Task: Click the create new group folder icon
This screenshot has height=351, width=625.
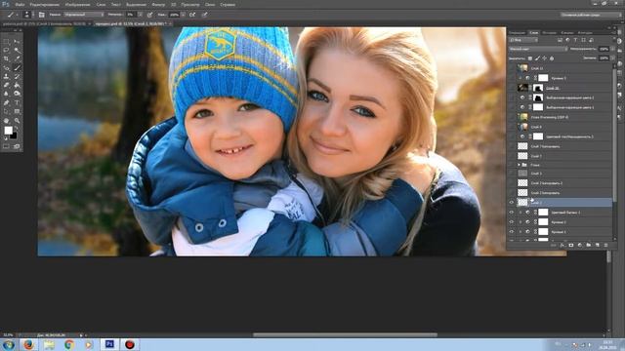Action: 588,245
